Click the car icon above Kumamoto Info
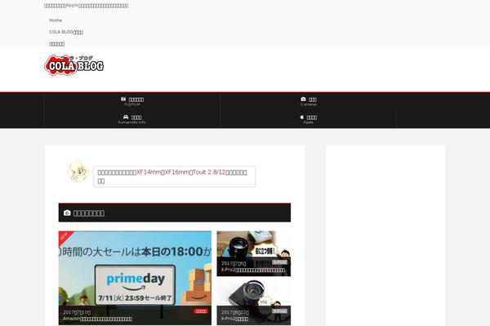490x326 pixels. click(123, 117)
